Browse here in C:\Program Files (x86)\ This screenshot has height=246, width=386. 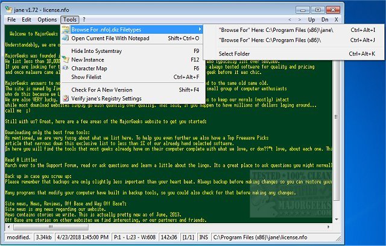294,40
